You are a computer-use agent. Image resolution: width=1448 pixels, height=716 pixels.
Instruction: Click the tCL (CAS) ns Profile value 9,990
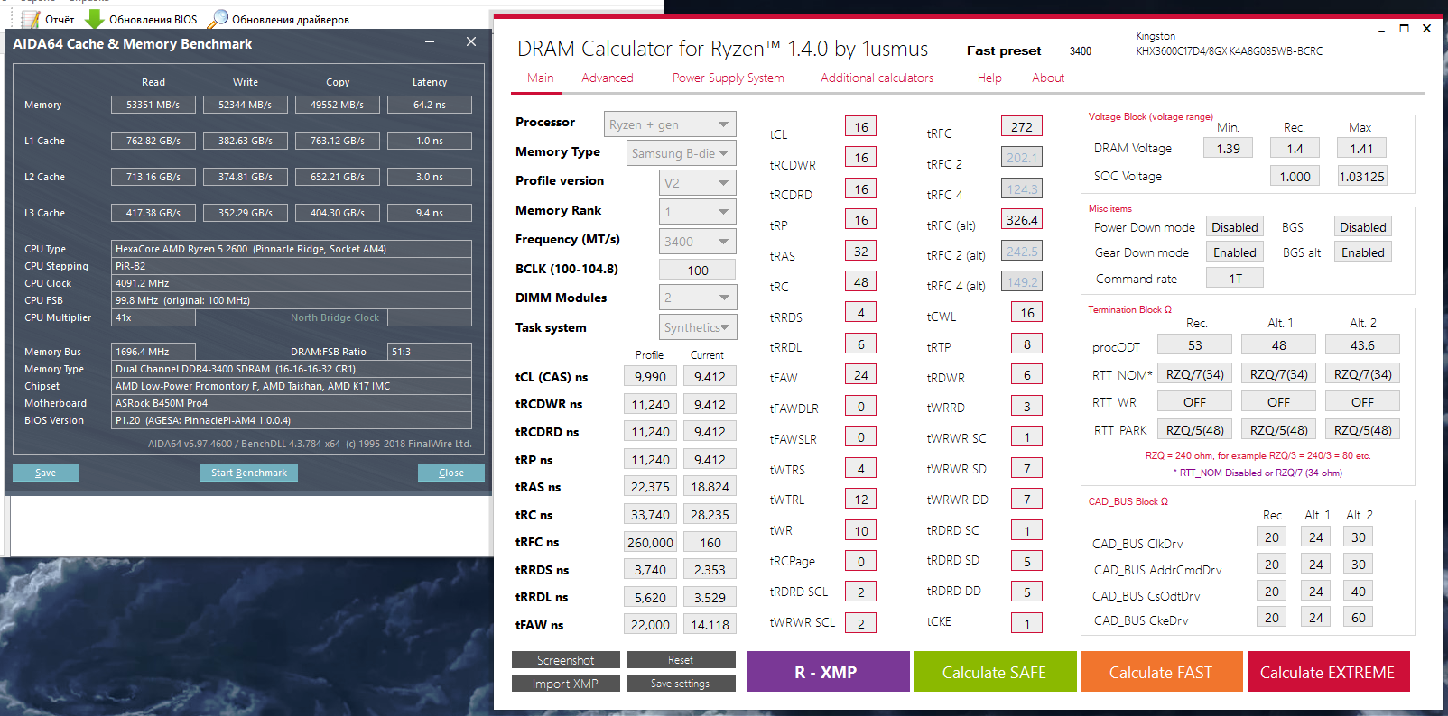[x=650, y=377]
